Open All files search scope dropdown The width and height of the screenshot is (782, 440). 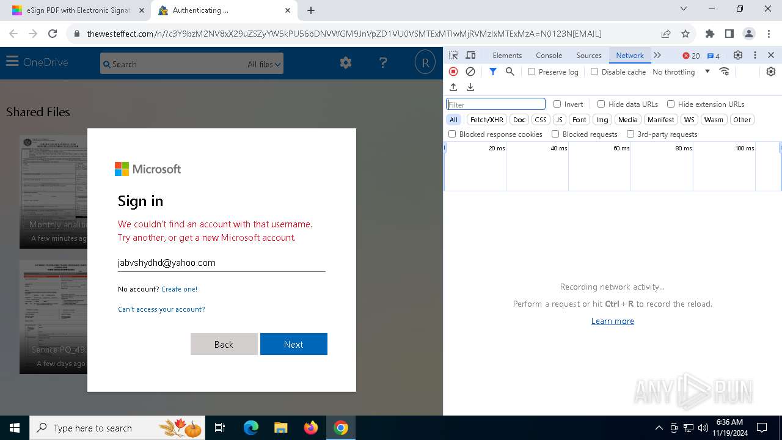coord(264,64)
